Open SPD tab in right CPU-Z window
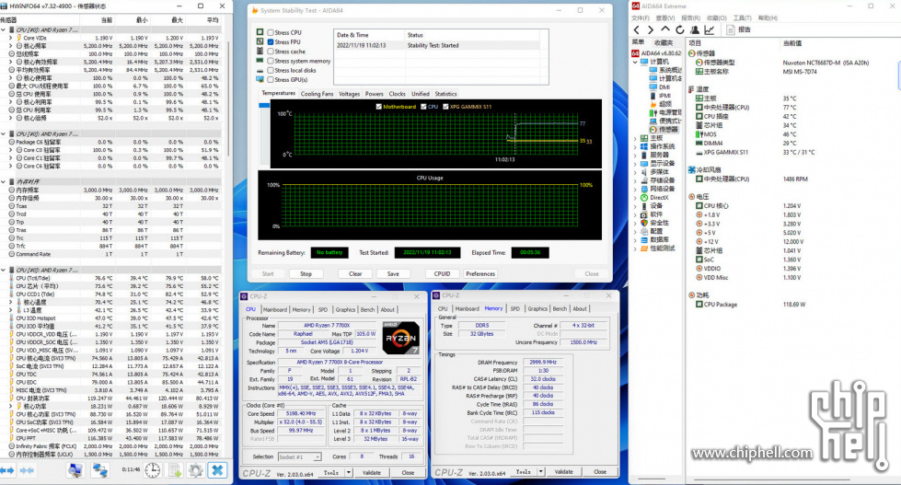Screen dimensions: 901x485 click(x=514, y=308)
